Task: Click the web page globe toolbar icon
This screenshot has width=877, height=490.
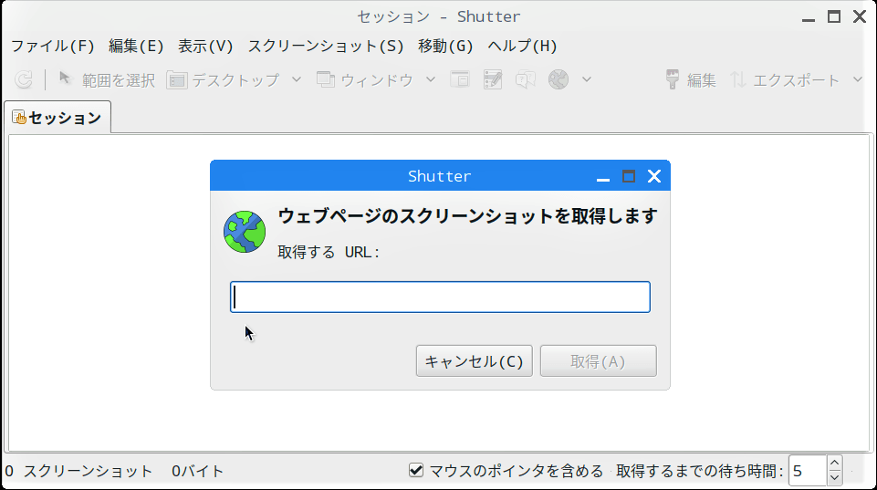Action: click(x=559, y=79)
